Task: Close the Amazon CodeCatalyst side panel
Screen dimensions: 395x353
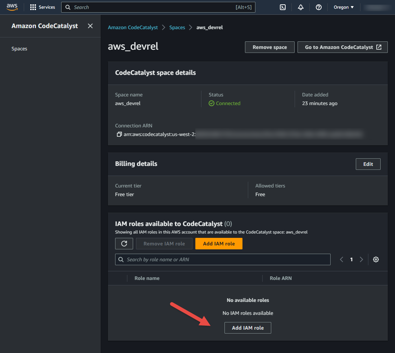Action: (x=90, y=26)
